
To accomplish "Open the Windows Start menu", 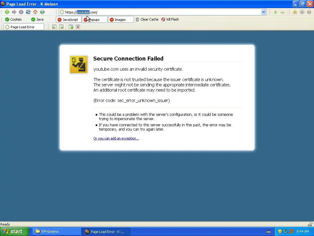I will point(15,232).
